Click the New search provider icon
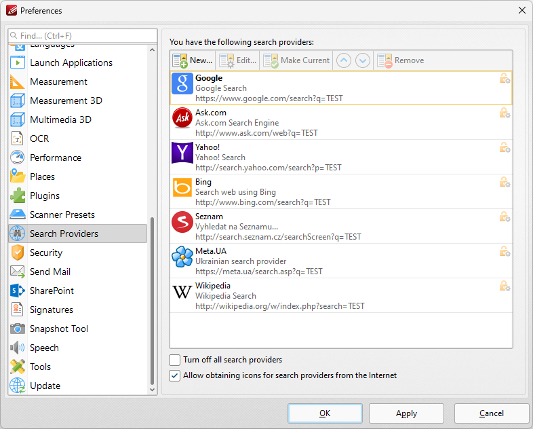 (x=180, y=60)
